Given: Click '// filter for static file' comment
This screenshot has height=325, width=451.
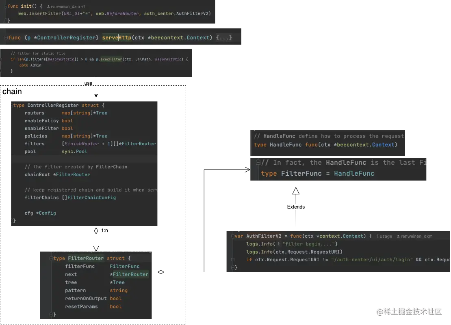Looking at the screenshot, I should (38, 54).
